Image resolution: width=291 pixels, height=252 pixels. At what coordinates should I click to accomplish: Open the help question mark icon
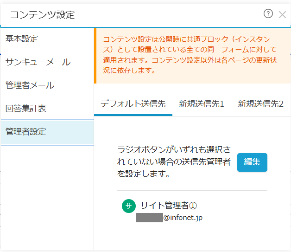coord(268,14)
